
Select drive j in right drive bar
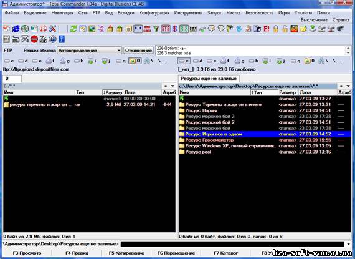282,61
